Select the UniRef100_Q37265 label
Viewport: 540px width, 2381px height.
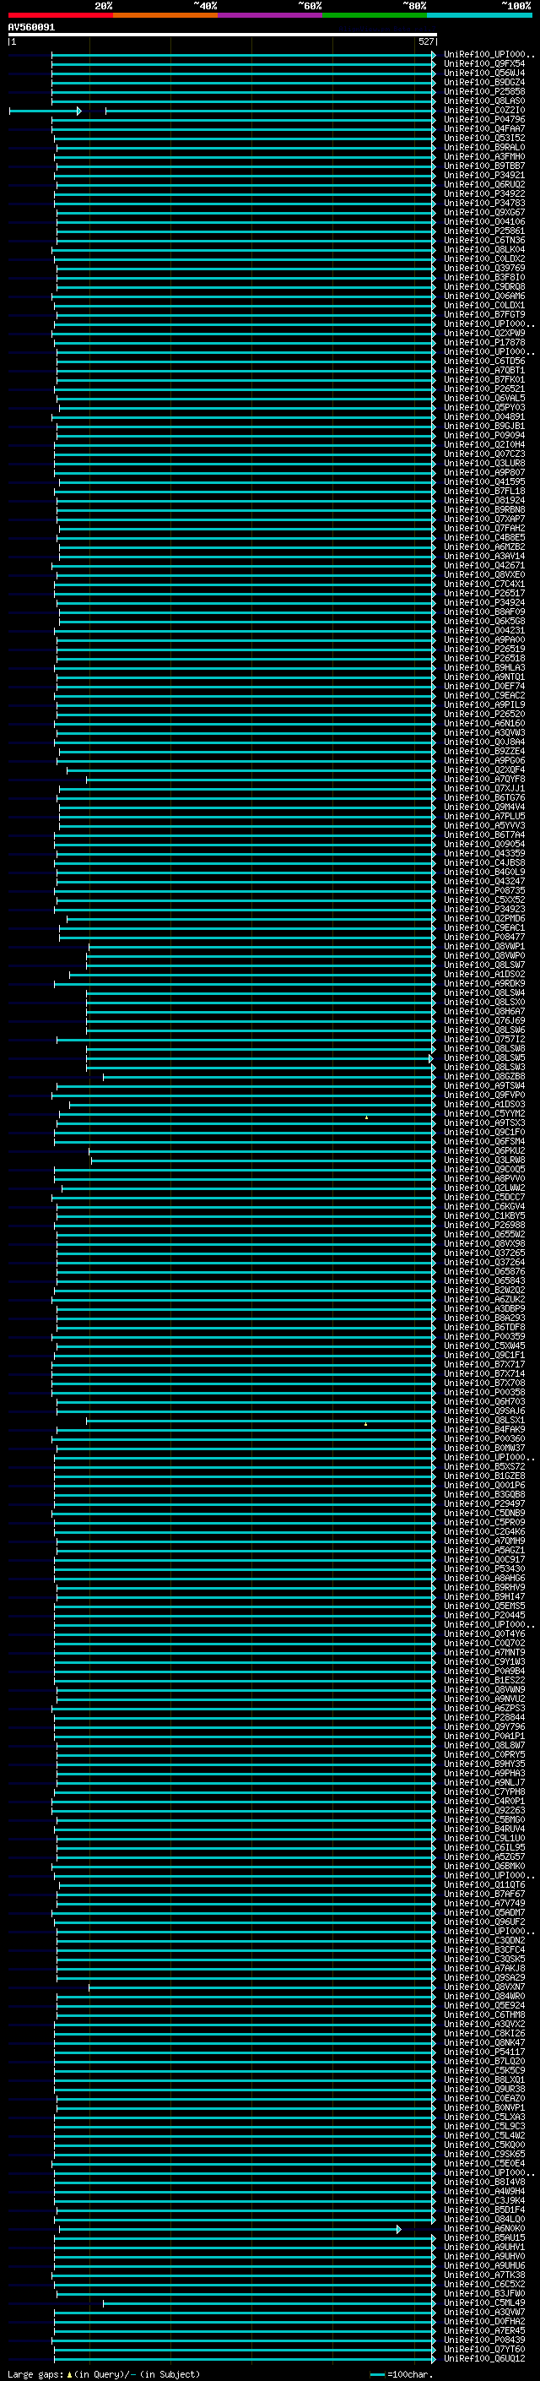click(483, 1253)
